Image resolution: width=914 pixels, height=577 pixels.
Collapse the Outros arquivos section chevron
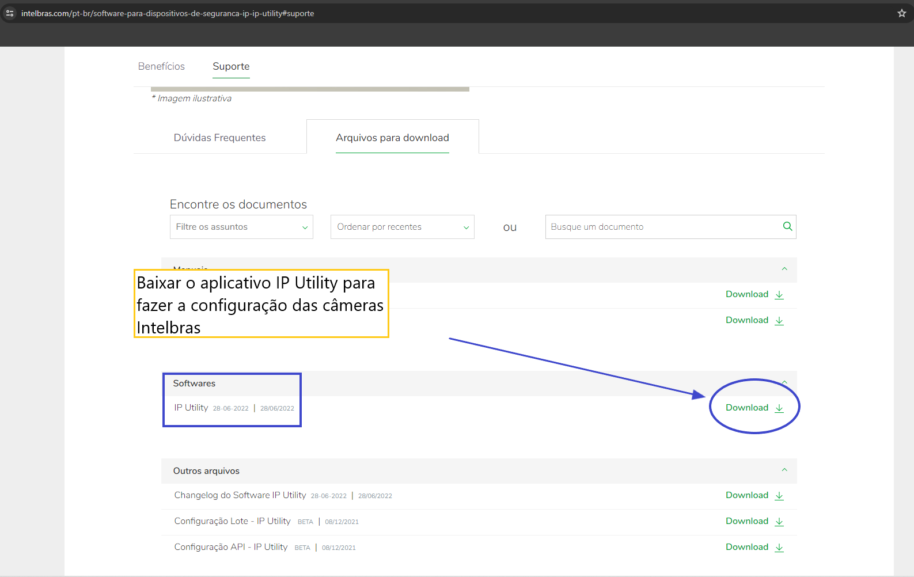point(784,470)
